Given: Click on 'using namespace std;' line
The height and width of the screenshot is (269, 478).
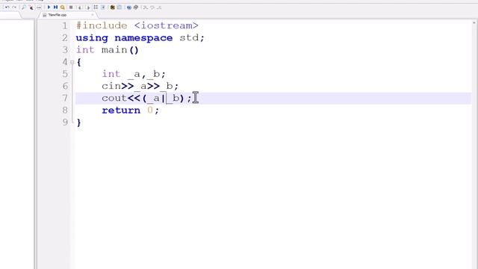Looking at the screenshot, I should point(140,38).
